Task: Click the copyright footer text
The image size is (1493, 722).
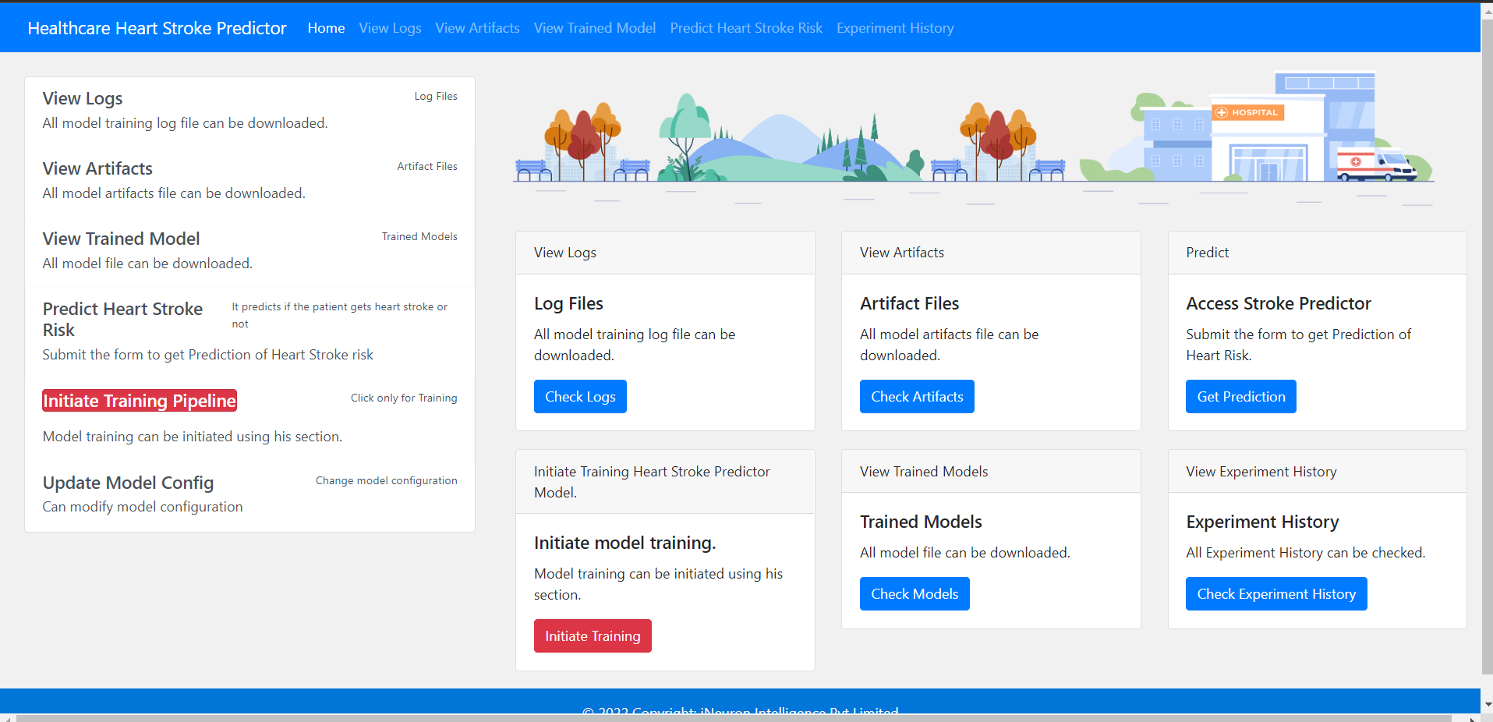Action: tap(740, 710)
